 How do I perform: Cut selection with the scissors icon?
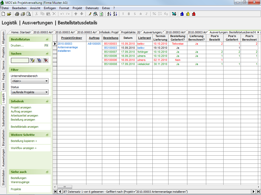point(37,14)
